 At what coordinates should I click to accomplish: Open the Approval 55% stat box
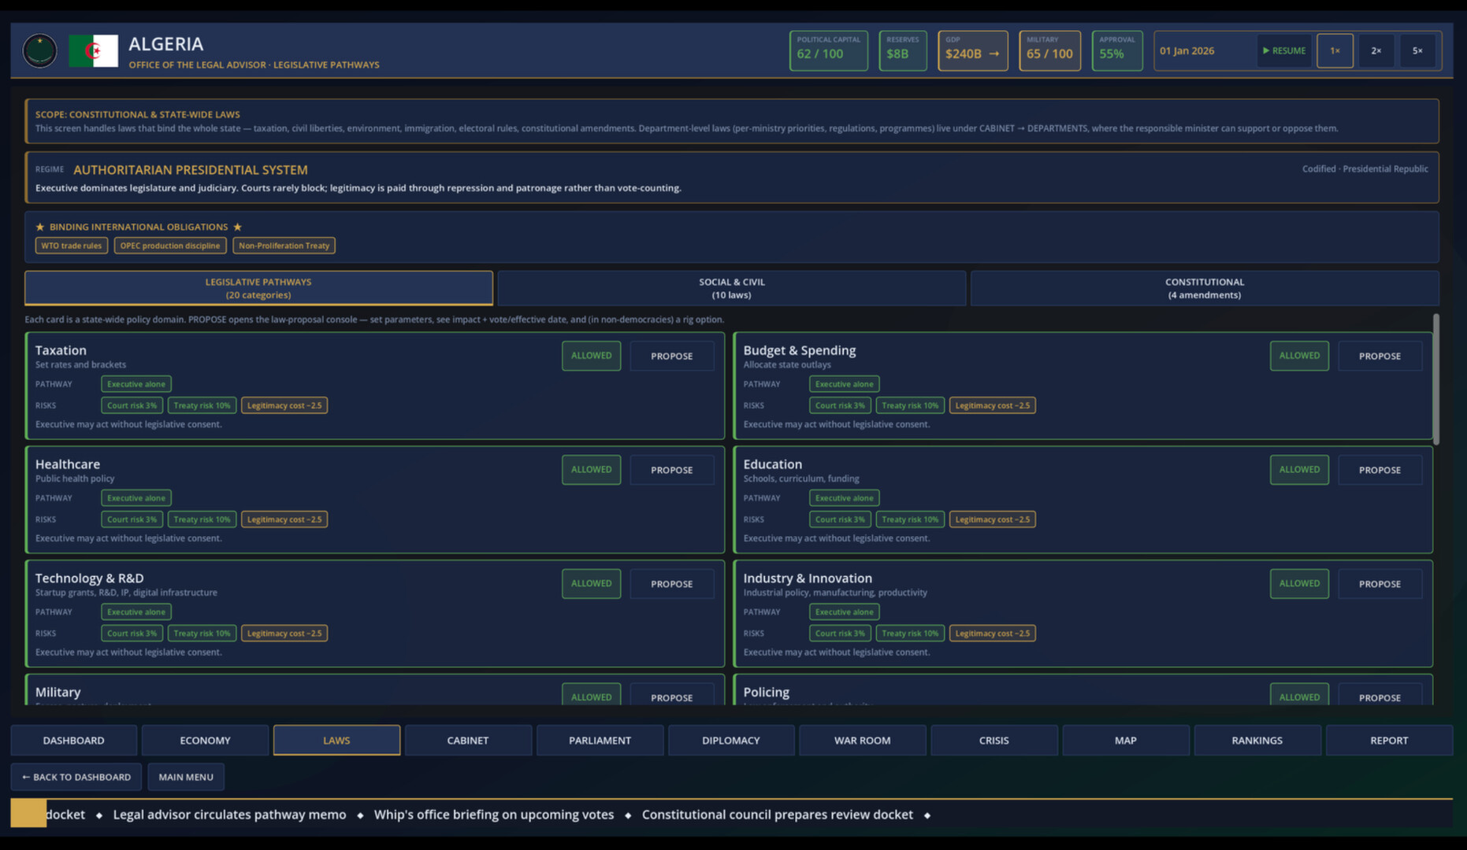click(1117, 50)
